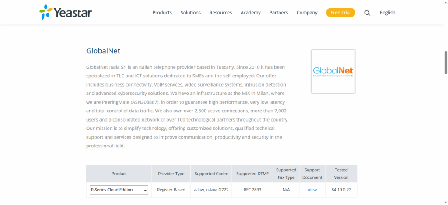Click the Supported Codec column header
This screenshot has width=448, height=205.
(211, 174)
